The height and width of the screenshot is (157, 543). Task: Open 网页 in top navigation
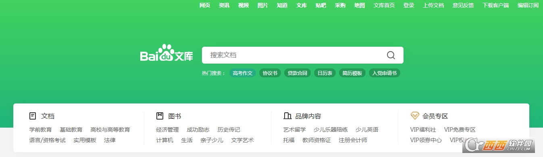point(205,5)
